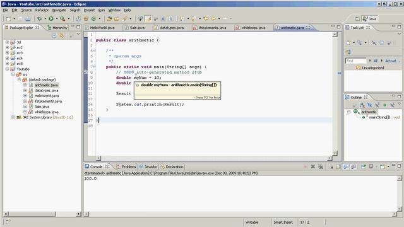Toggle Link with Editor in Package Explorer
404x227 pixels.
[61, 35]
